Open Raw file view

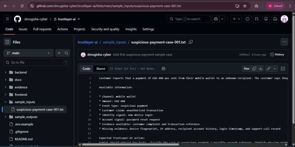246,69
